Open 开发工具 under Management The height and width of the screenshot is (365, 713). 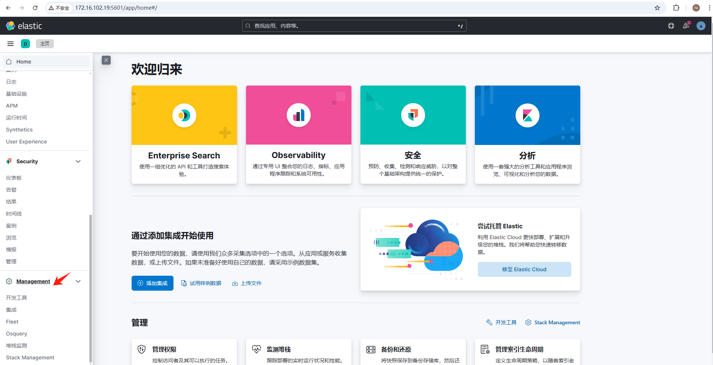click(16, 298)
